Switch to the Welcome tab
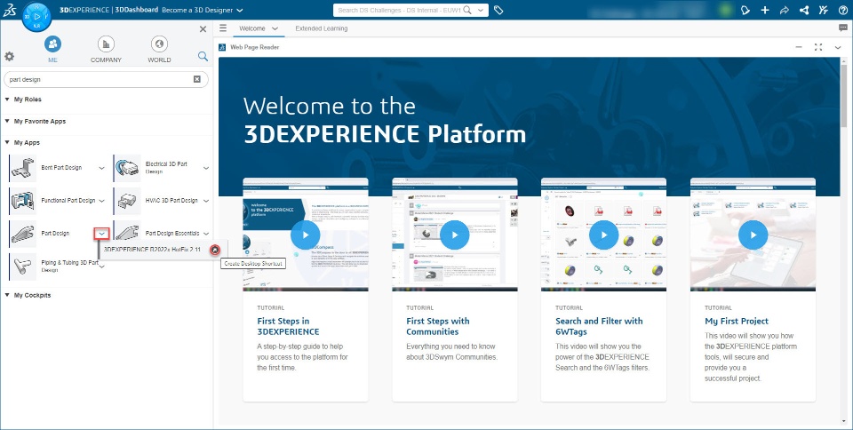The width and height of the screenshot is (853, 430). pos(252,28)
